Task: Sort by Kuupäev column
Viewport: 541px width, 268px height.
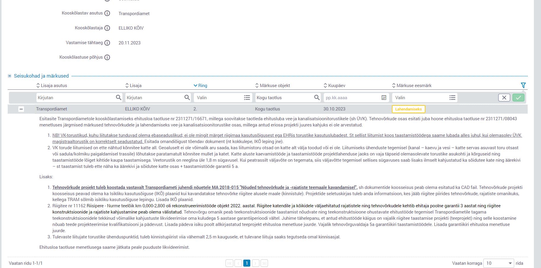Action: pyautogui.click(x=334, y=86)
